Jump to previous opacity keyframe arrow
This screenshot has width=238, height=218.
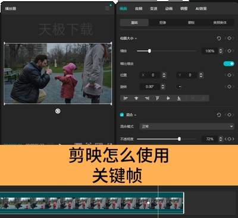[x=226, y=139]
